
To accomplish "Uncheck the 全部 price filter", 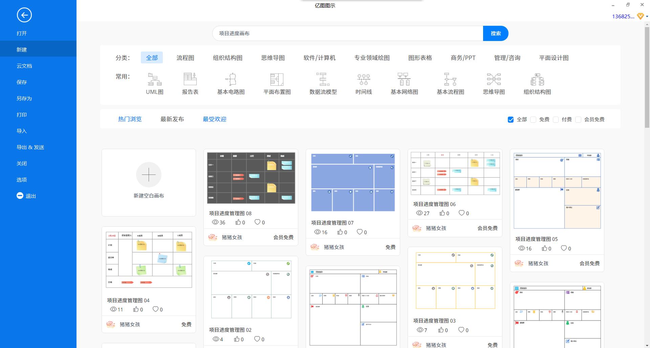I will [511, 120].
